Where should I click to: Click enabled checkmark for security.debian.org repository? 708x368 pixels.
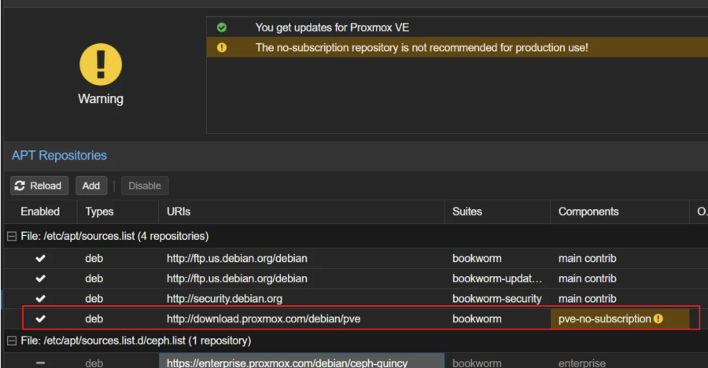coord(40,299)
